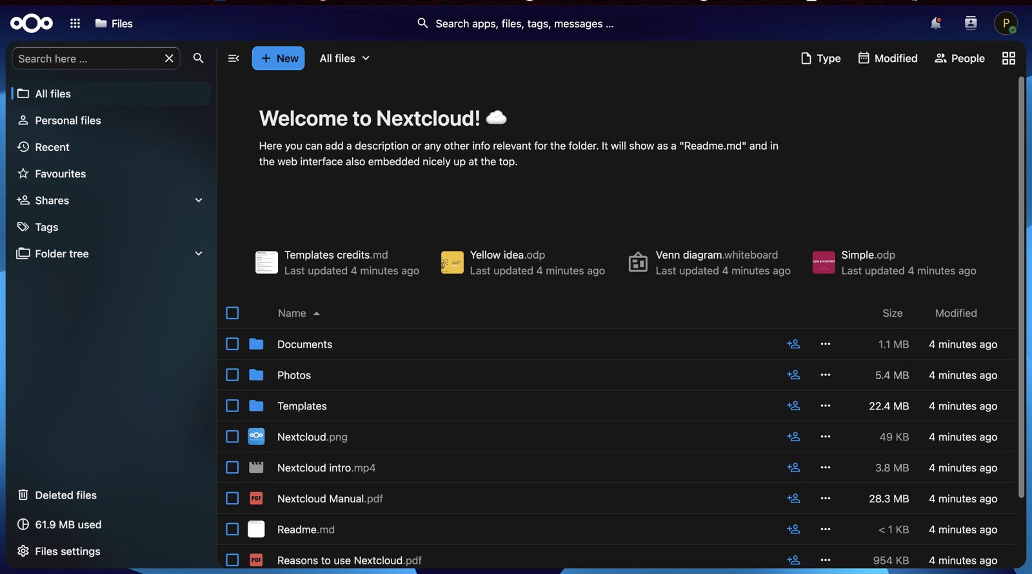Check the Readme.md checkbox
The height and width of the screenshot is (574, 1032).
pos(232,529)
